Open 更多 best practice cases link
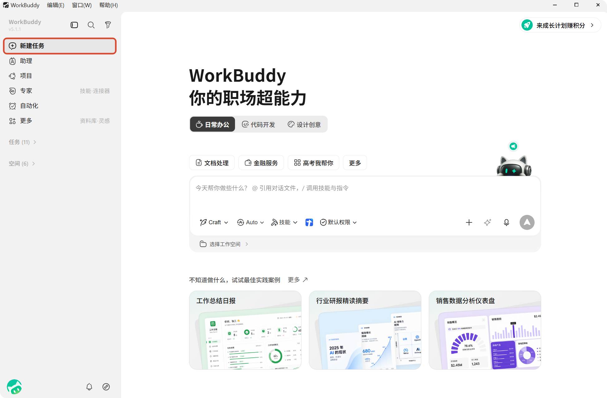The height and width of the screenshot is (398, 607). [x=297, y=280]
